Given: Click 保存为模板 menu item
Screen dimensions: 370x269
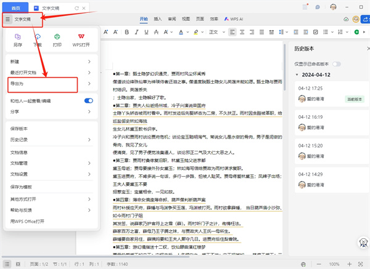Looking at the screenshot, I should (51, 187).
